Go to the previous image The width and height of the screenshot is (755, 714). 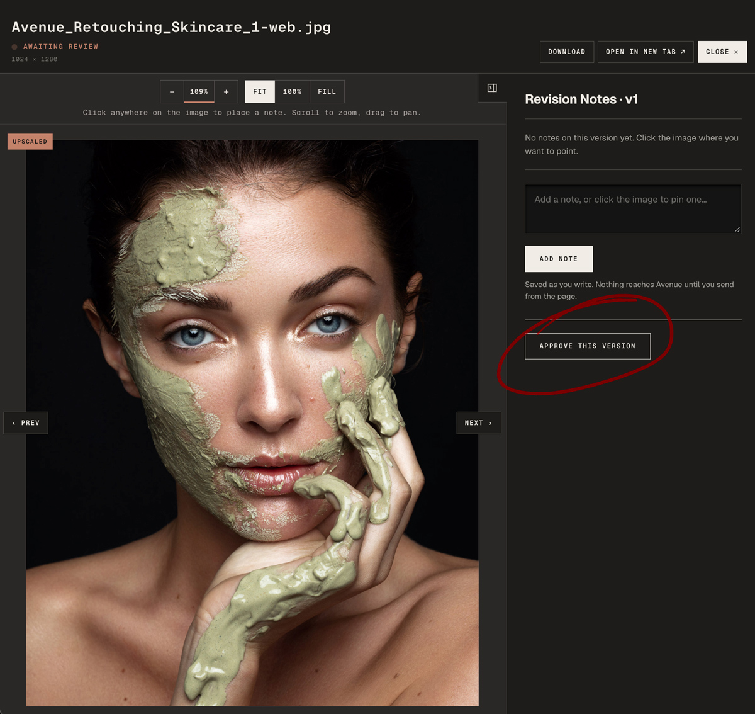point(26,423)
